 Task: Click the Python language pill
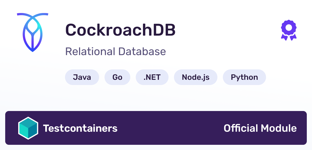pos(244,77)
